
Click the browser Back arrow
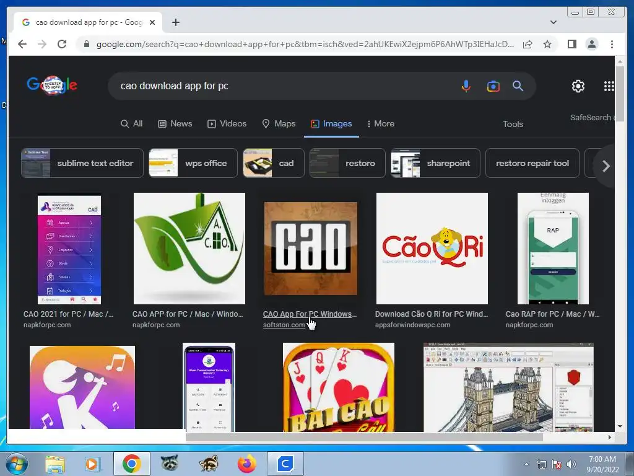(x=22, y=44)
